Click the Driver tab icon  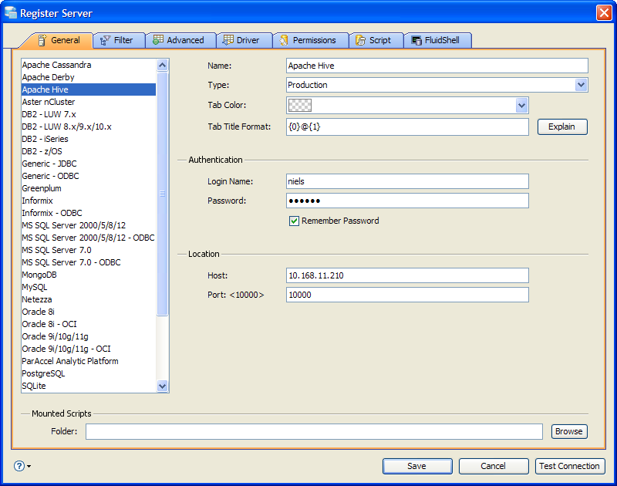tap(228, 40)
